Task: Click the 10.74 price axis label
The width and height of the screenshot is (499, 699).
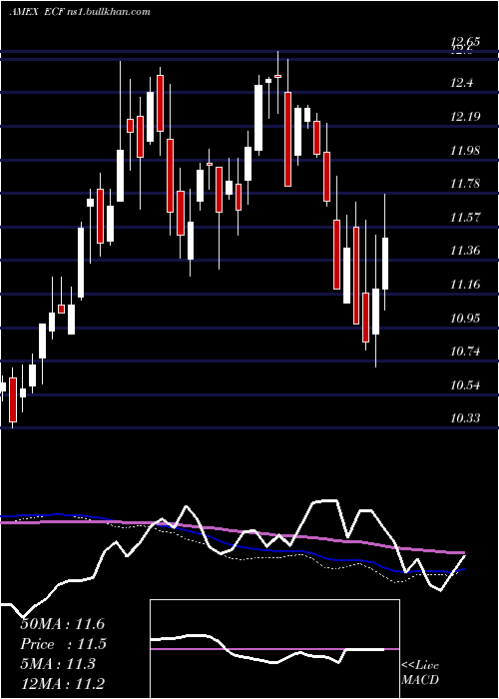Action: [466, 351]
